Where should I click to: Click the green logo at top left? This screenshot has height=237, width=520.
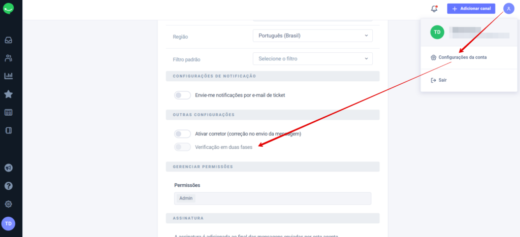point(8,9)
